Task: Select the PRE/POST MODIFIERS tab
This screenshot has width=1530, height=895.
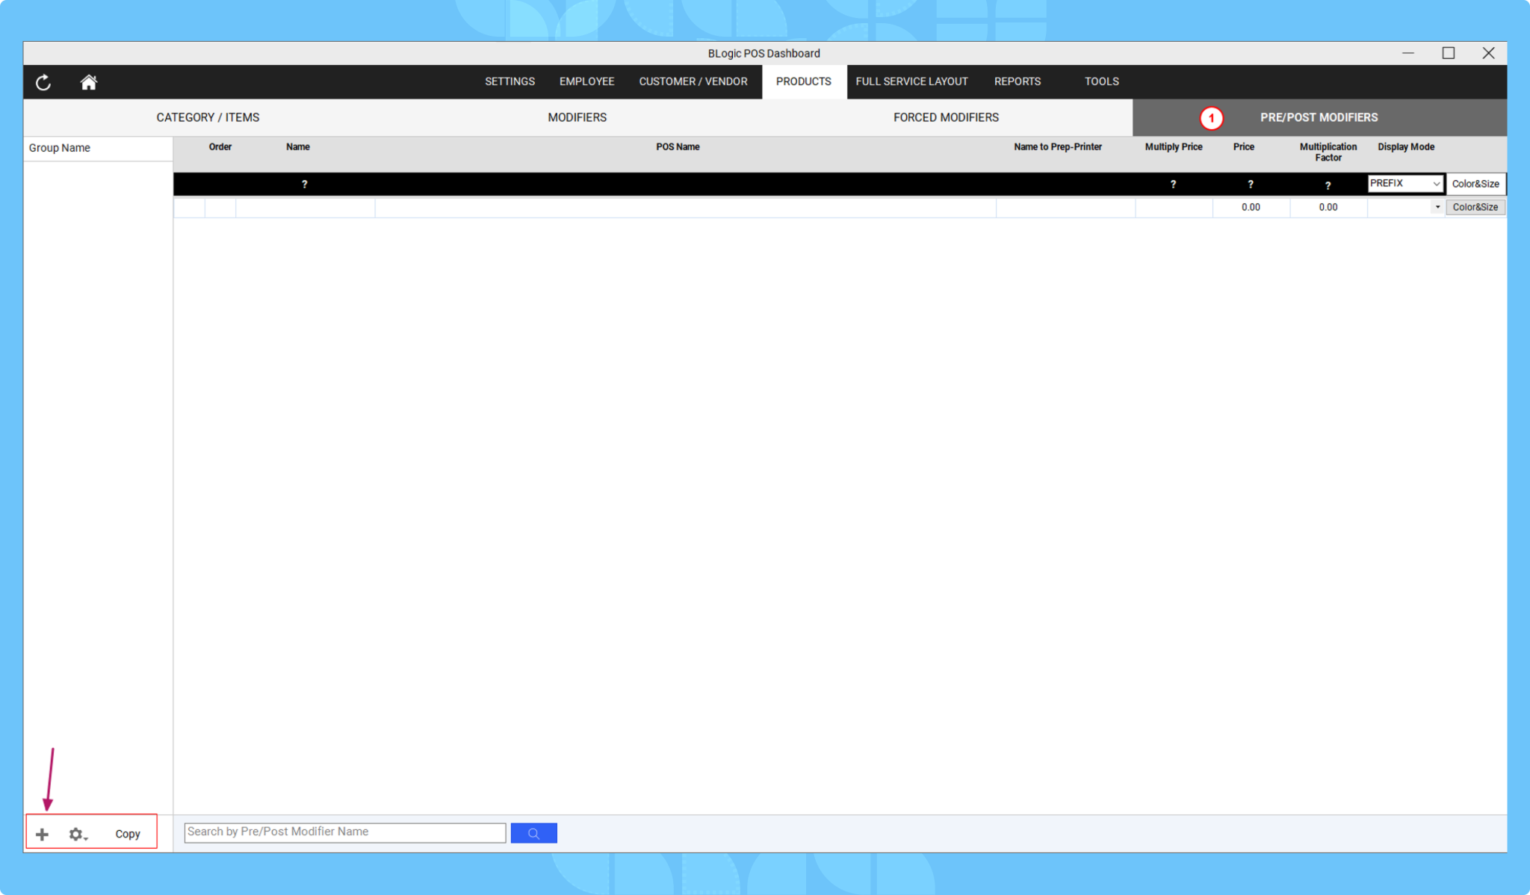Action: pyautogui.click(x=1319, y=117)
